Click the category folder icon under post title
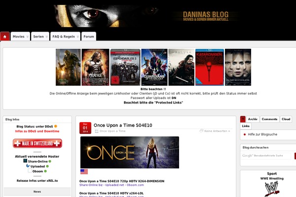The height and width of the screenshot is (197, 296). [x=97, y=131]
